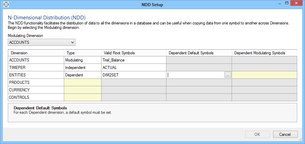This screenshot has width=305, height=144.
Task: Click the Dependent Default Symbols input for ENTITIES
Action: [195, 75]
